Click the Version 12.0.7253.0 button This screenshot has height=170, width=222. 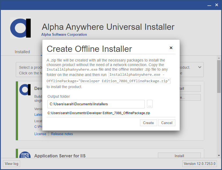coord(200,164)
